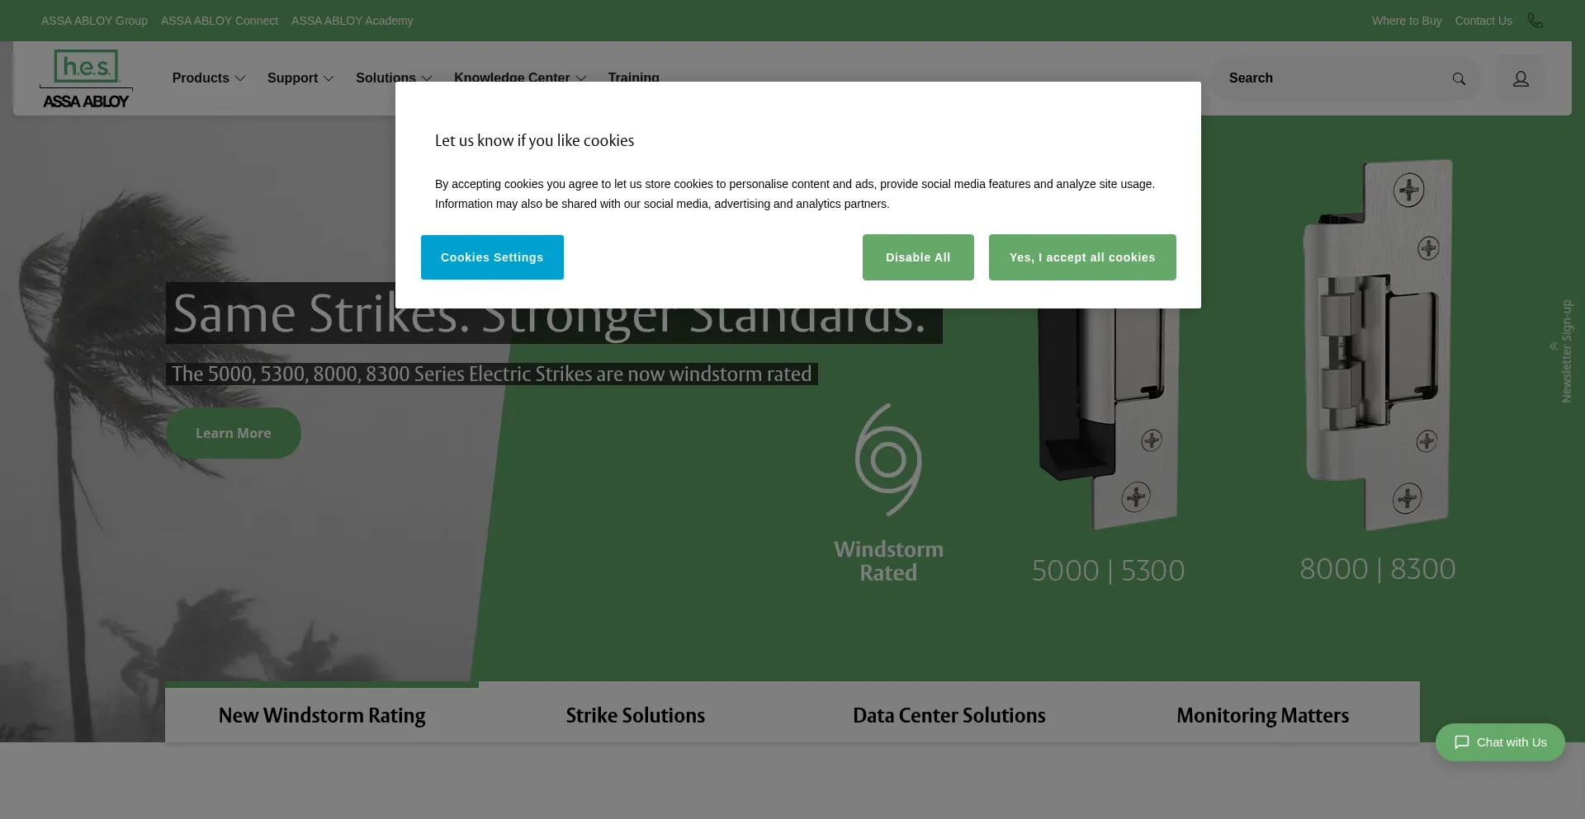Select the New Windstorm Rating tab
1585x819 pixels.
click(322, 715)
